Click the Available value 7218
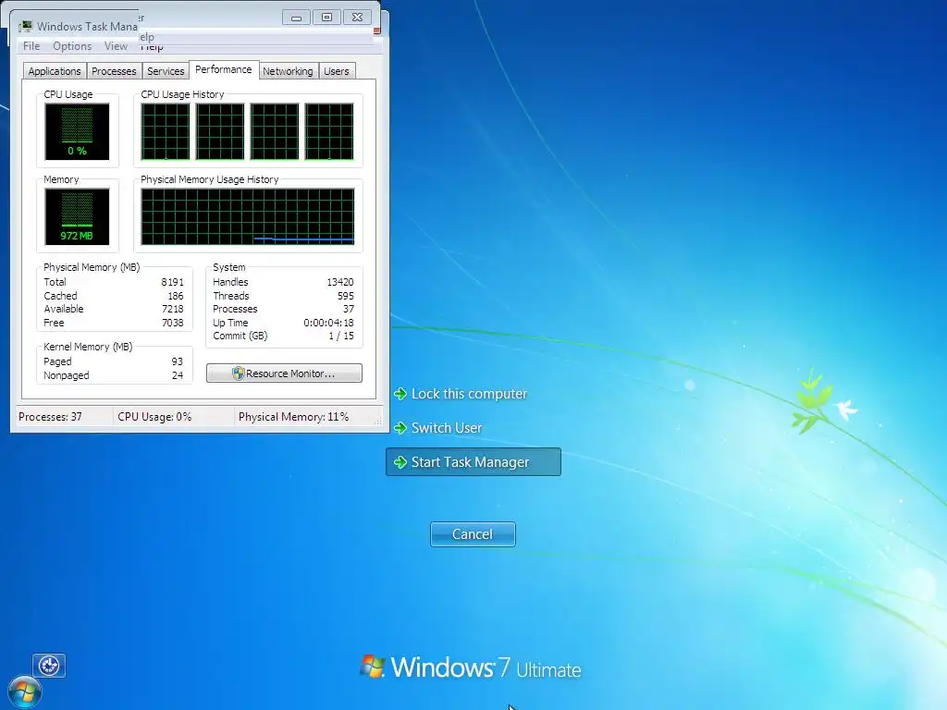947x710 pixels. coord(172,309)
